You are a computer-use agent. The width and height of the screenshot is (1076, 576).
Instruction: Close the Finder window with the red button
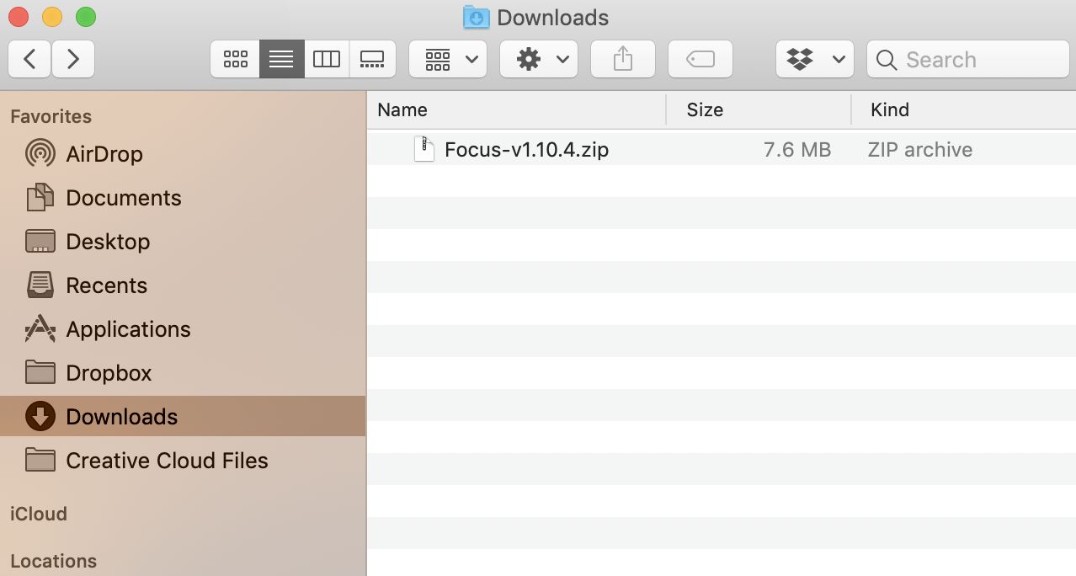click(x=18, y=17)
